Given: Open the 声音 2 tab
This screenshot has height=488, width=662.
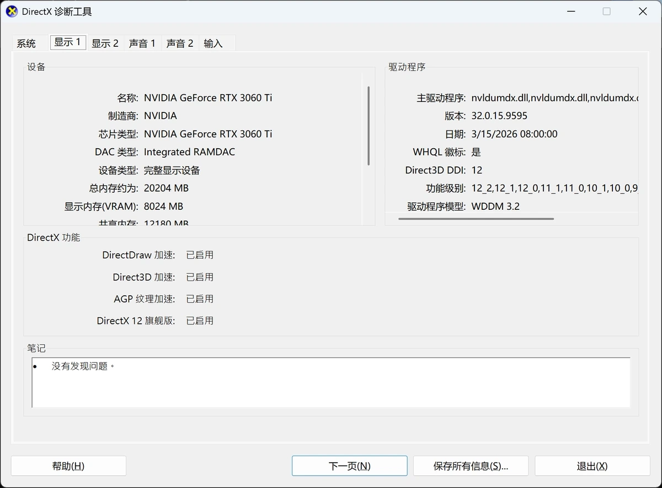Looking at the screenshot, I should click(180, 44).
